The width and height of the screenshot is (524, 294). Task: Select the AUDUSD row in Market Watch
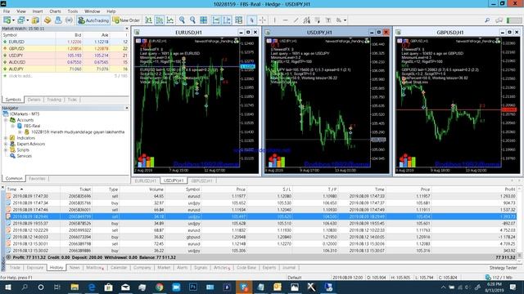point(65,62)
